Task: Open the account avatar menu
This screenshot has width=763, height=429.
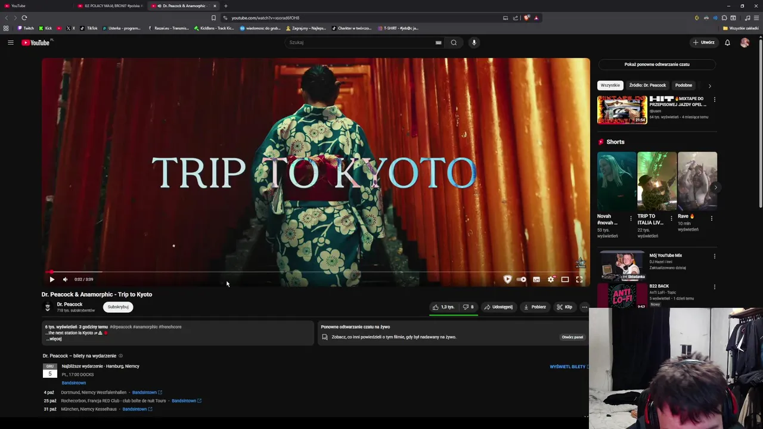Action: pyautogui.click(x=745, y=42)
